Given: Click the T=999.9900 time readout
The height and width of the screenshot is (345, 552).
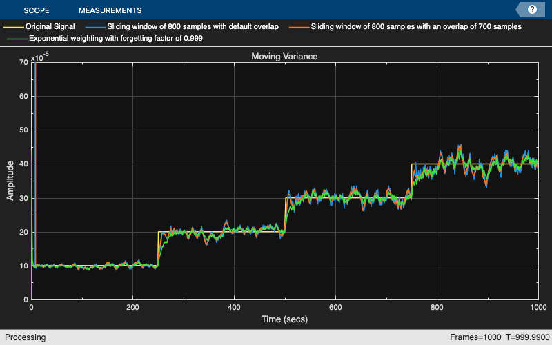Looking at the screenshot, I should 528,337.
